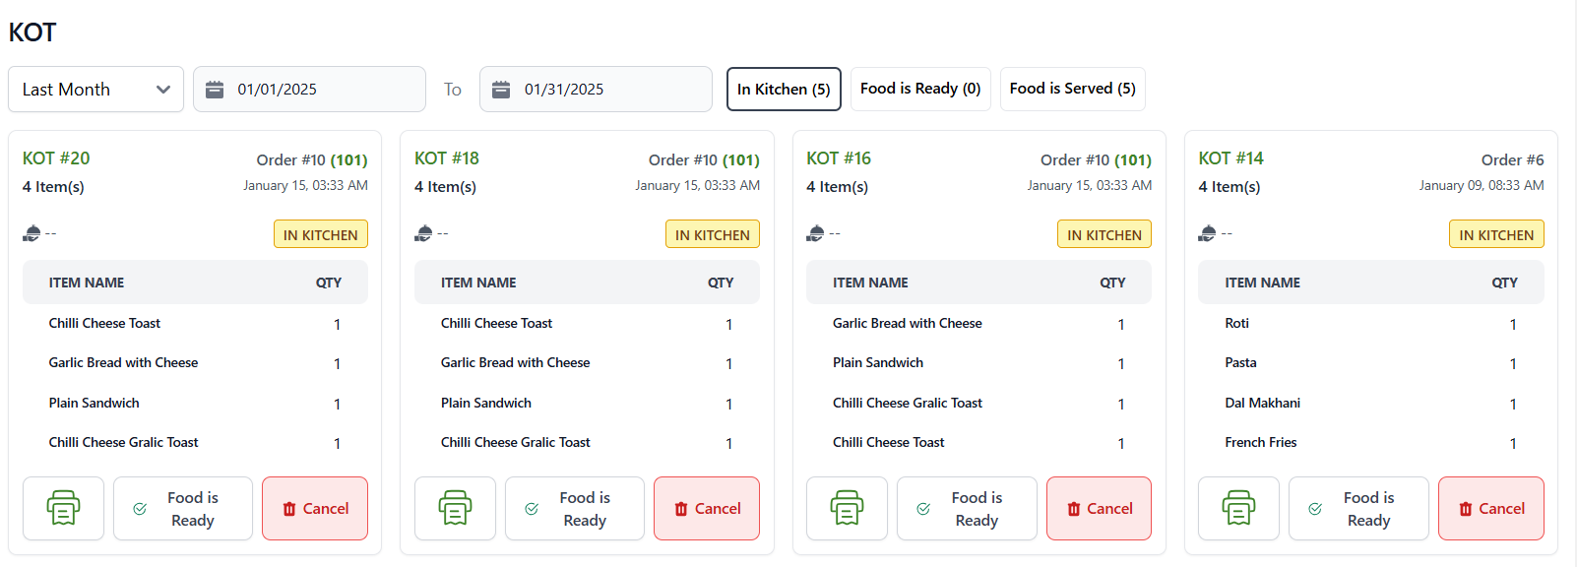Image resolution: width=1577 pixels, height=567 pixels.
Task: Click calendar icon in end date field
Action: (x=501, y=90)
